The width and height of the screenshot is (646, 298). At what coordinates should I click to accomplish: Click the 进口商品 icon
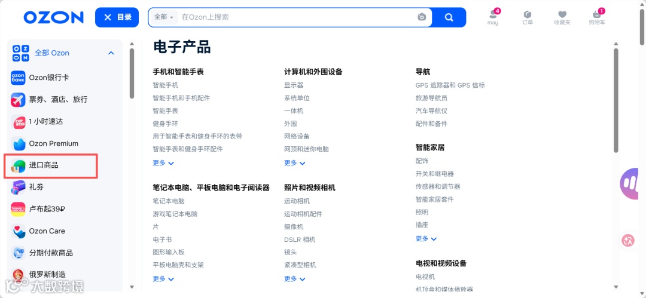(x=18, y=165)
